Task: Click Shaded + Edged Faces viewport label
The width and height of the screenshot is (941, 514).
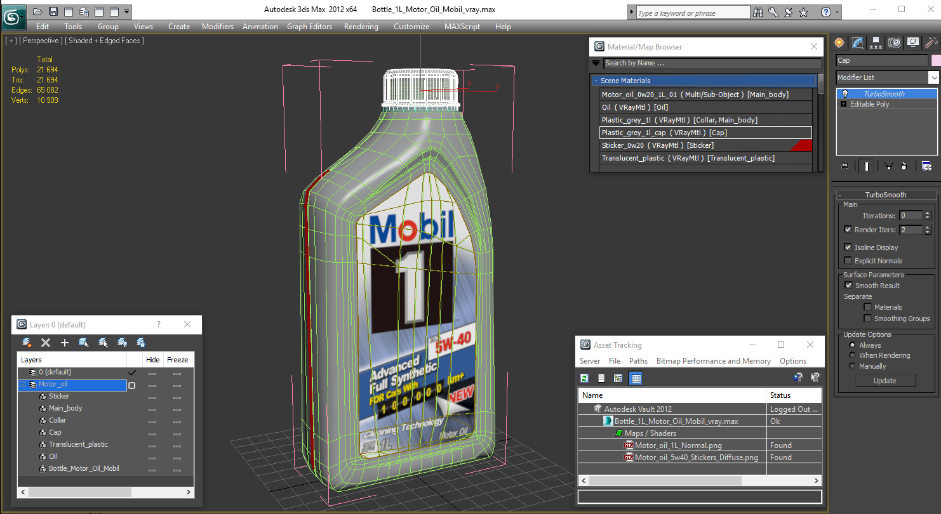Action: tap(105, 41)
